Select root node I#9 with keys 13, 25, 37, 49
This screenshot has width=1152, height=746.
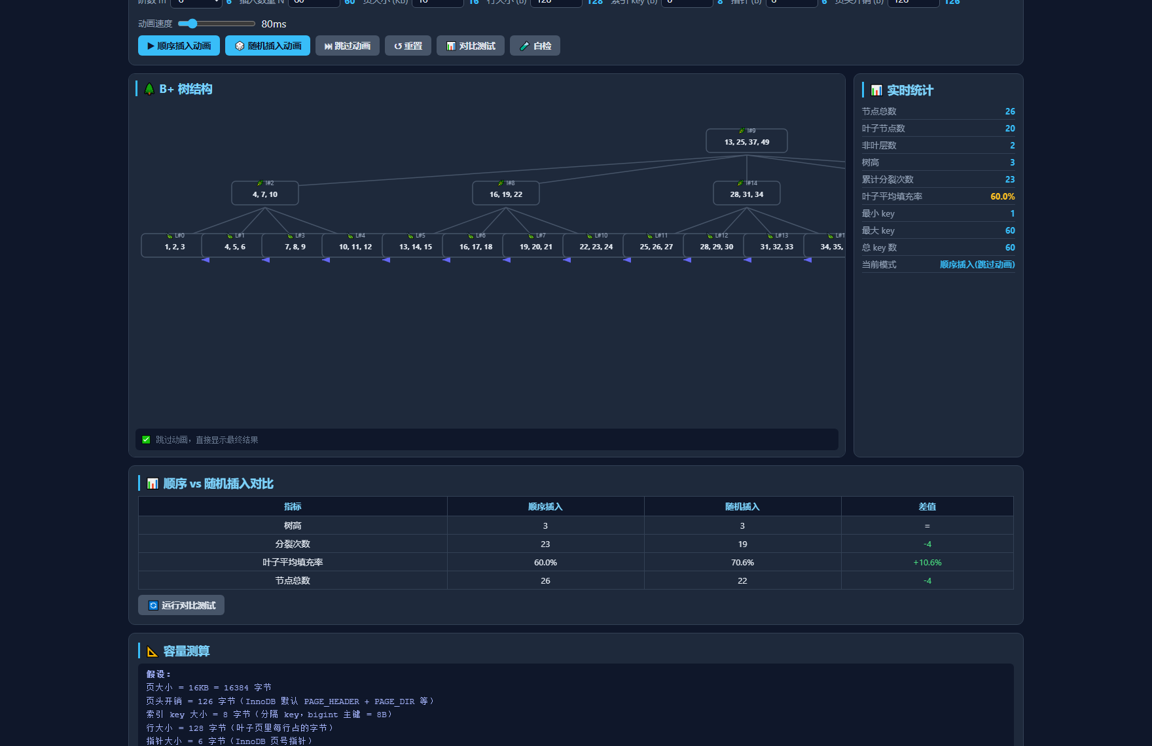747,141
